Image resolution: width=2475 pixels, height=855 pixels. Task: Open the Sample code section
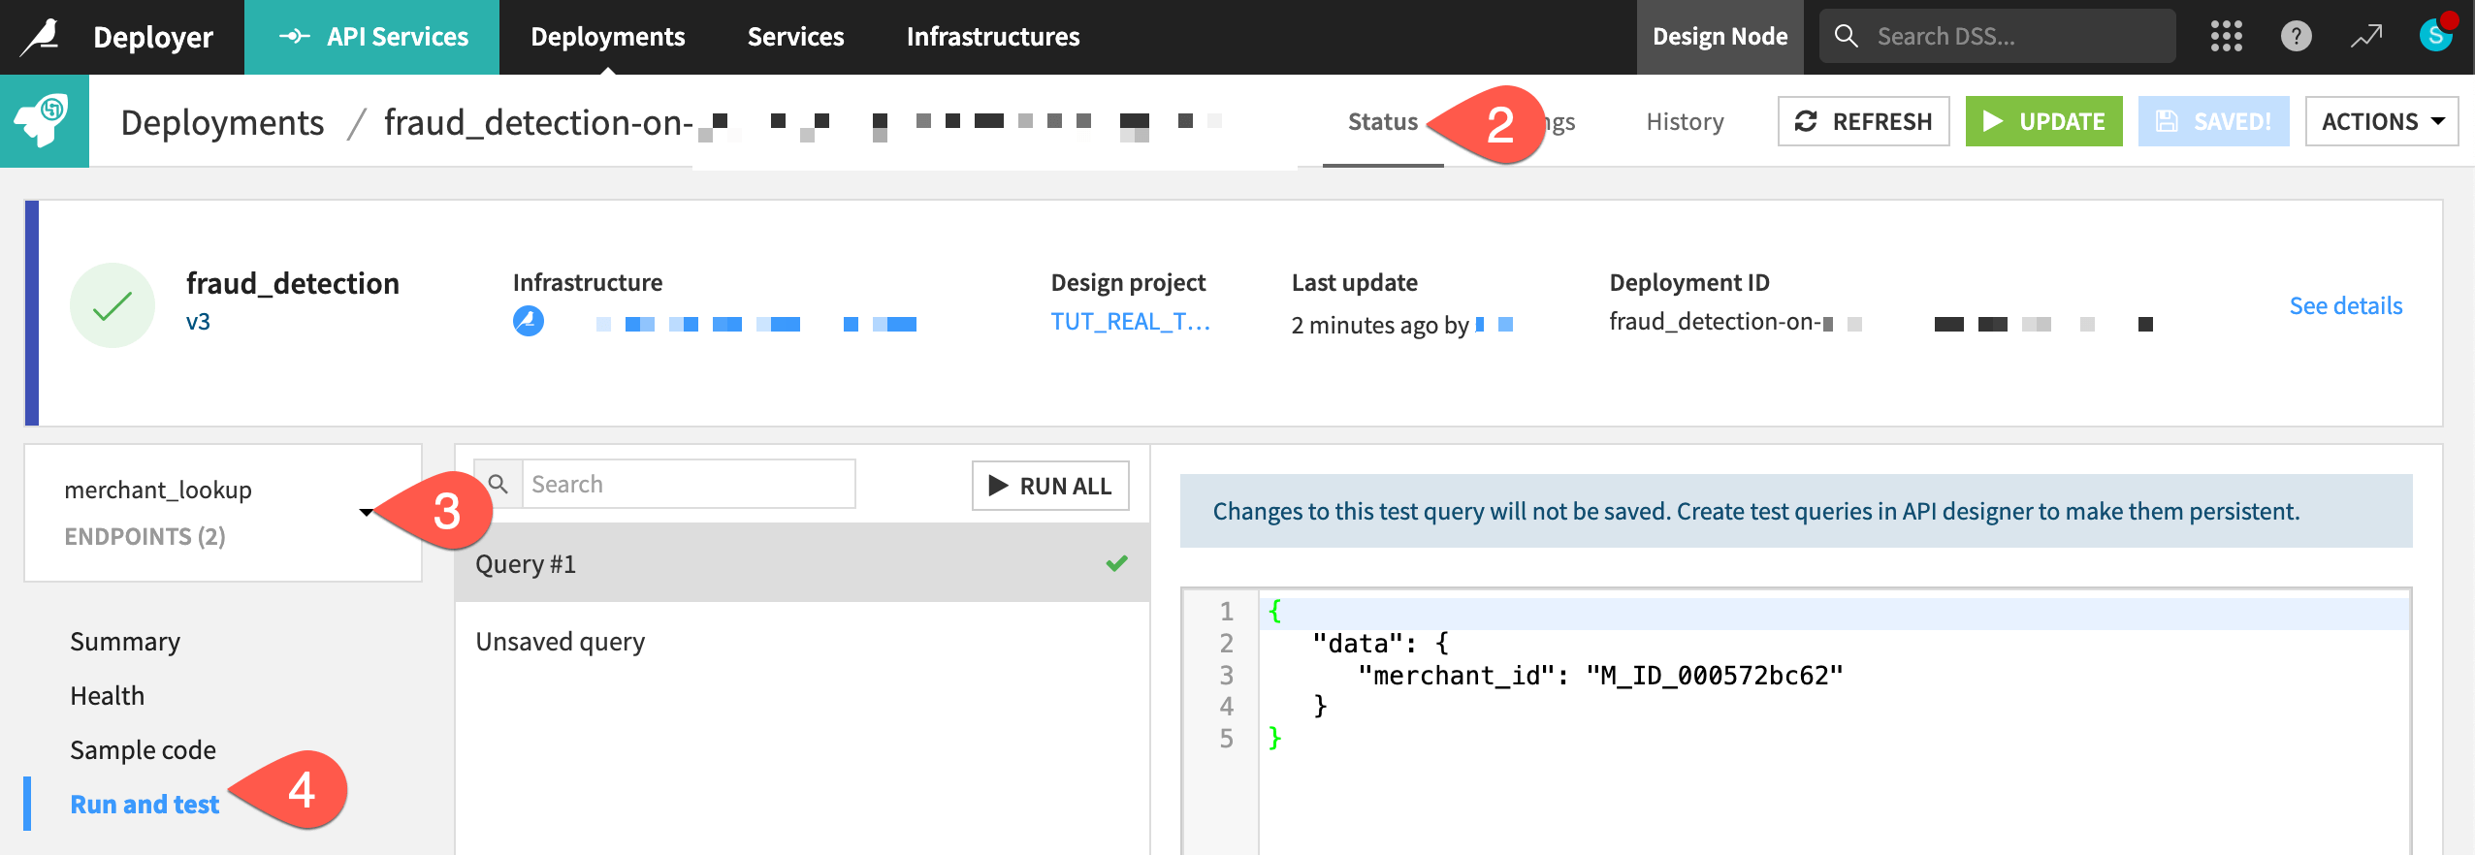(143, 750)
